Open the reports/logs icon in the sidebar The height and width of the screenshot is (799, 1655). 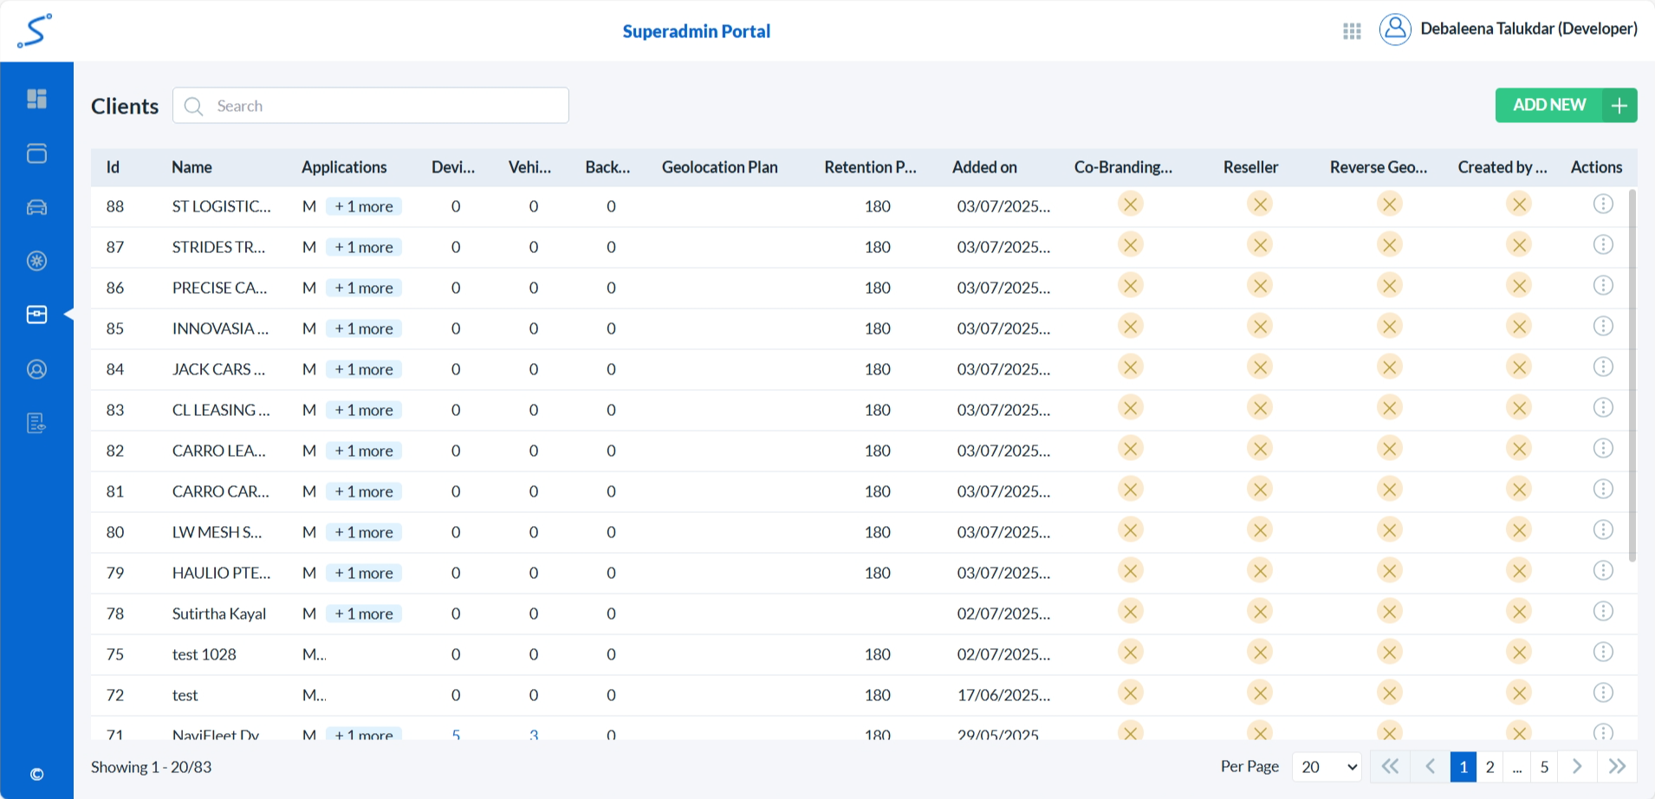36,422
